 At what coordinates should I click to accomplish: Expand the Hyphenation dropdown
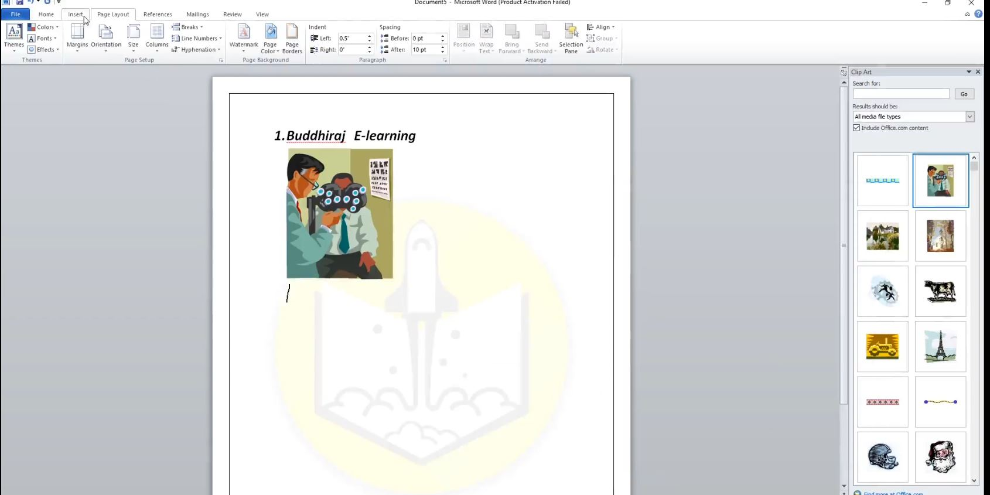point(197,50)
